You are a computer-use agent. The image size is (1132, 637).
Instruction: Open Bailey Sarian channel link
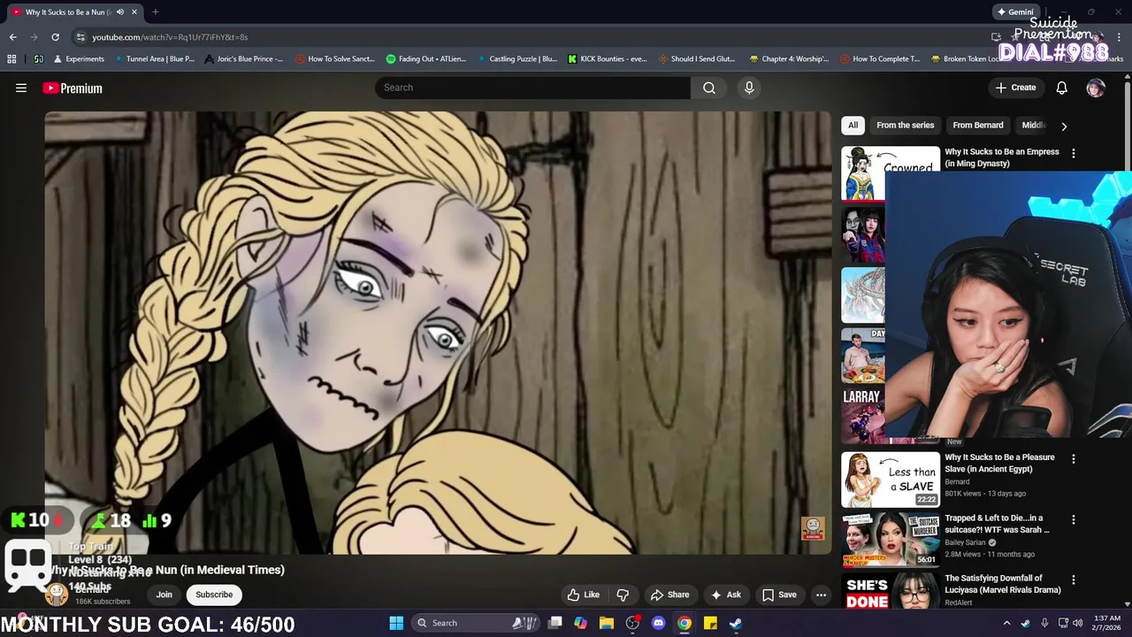tap(966, 542)
